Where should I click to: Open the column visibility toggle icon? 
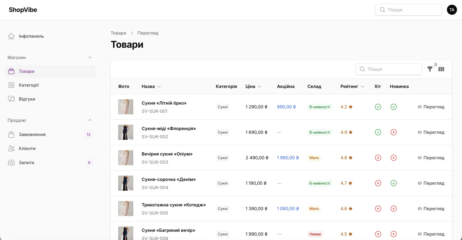pos(441,69)
